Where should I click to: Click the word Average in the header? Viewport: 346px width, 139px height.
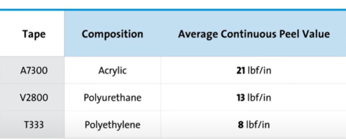point(195,34)
